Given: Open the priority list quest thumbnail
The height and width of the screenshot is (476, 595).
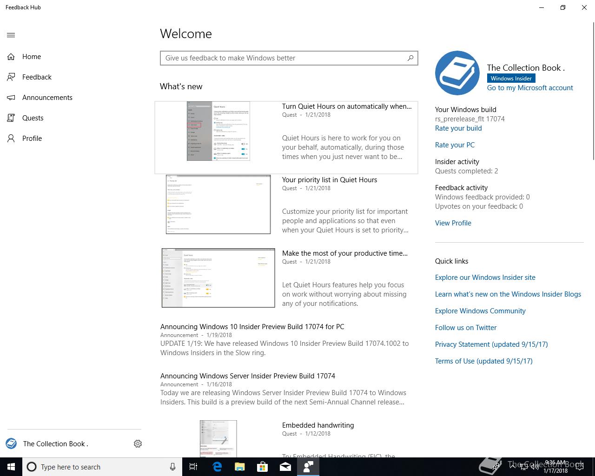Looking at the screenshot, I should click(218, 205).
